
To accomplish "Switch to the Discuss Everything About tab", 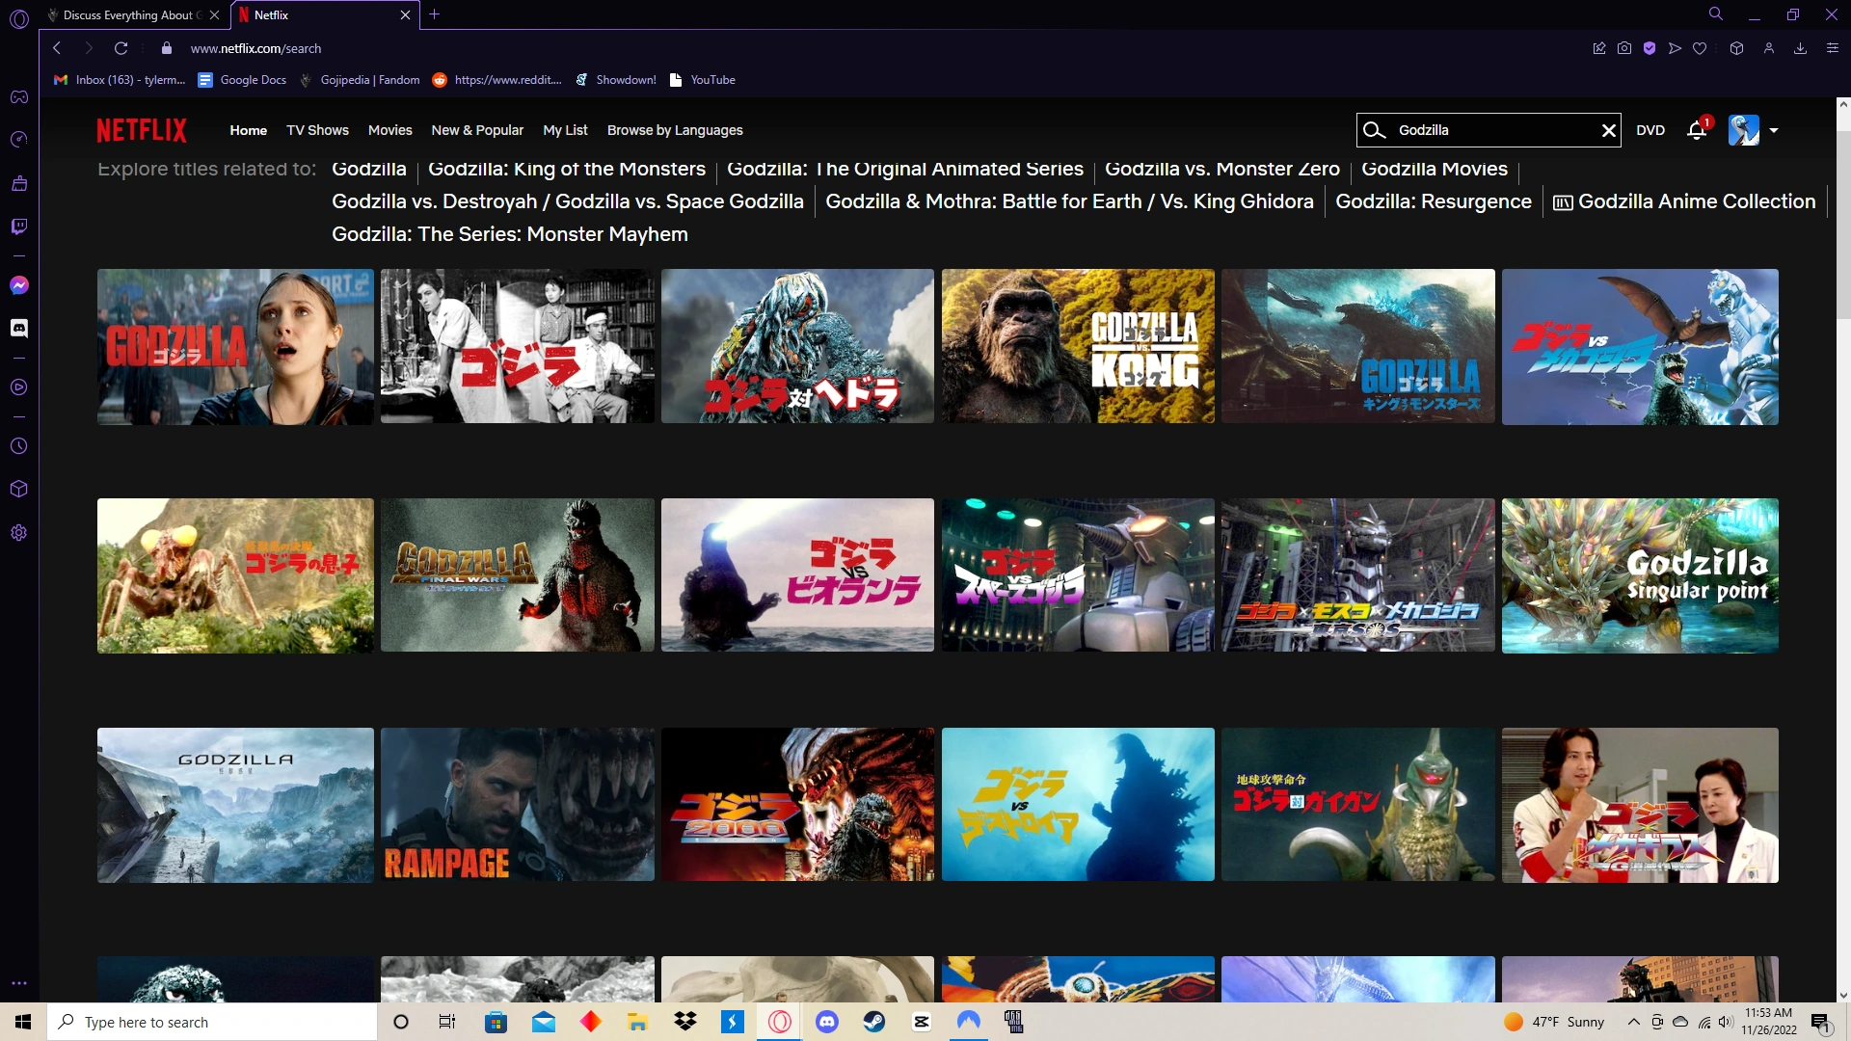I will (134, 14).
